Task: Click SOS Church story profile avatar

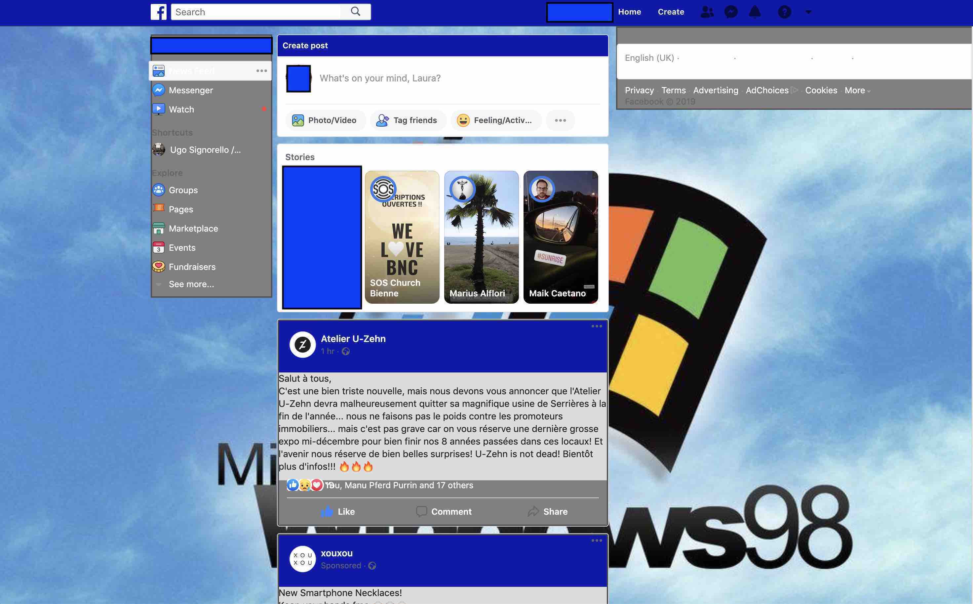Action: tap(383, 189)
